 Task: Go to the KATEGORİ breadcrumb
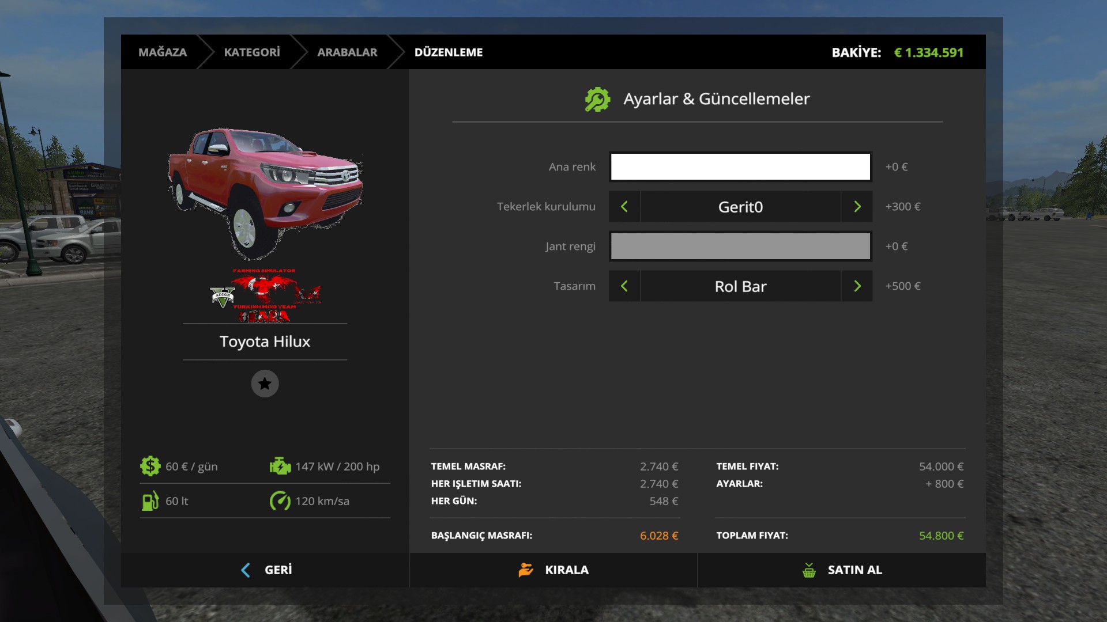point(252,52)
